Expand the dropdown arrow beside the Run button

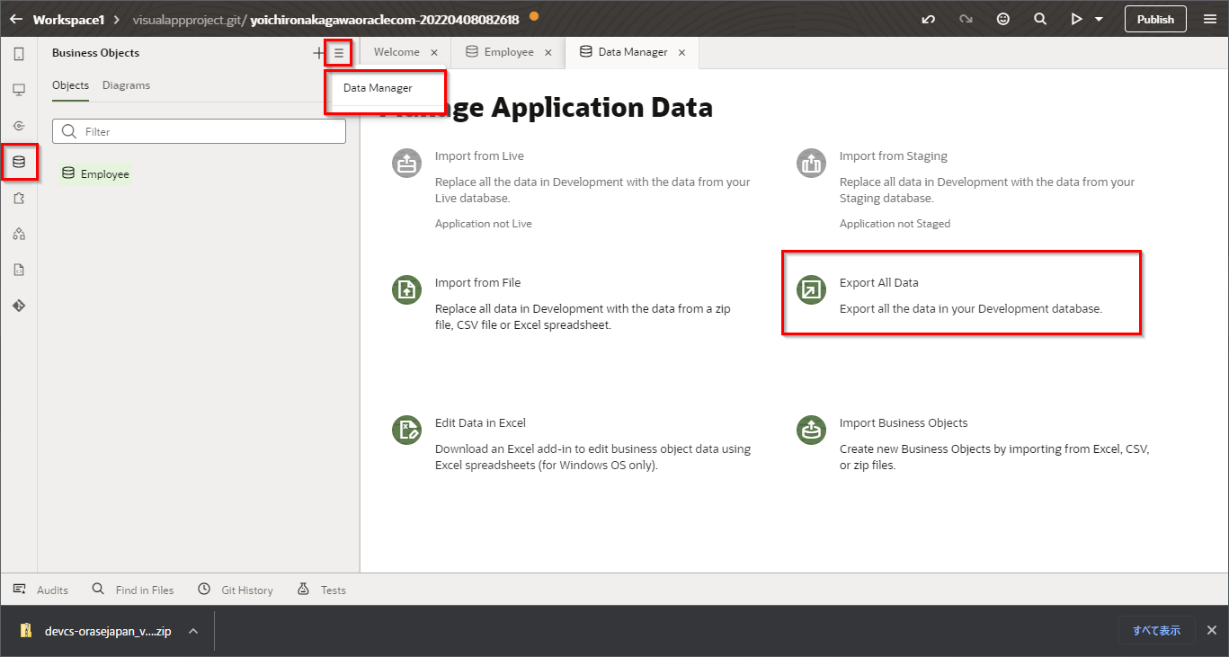pos(1099,19)
